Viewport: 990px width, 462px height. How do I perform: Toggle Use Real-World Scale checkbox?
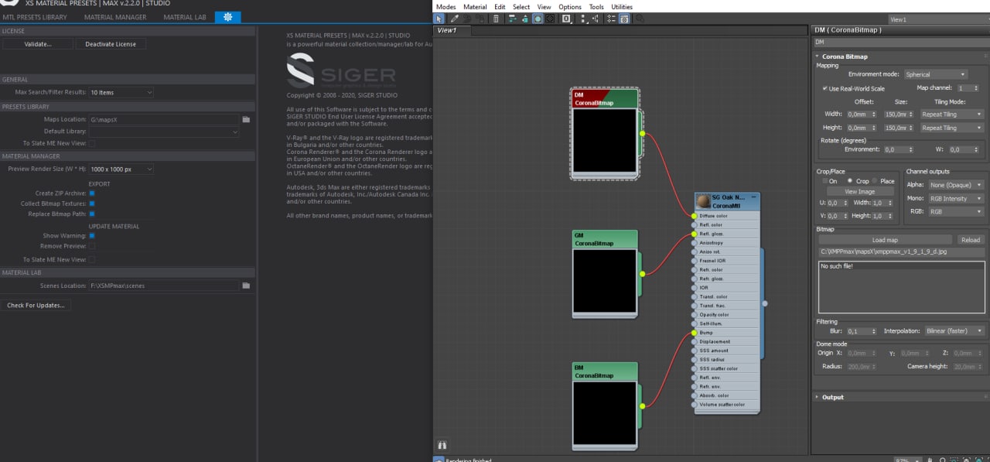tap(825, 88)
